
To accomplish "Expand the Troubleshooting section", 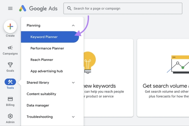I will tap(73, 117).
